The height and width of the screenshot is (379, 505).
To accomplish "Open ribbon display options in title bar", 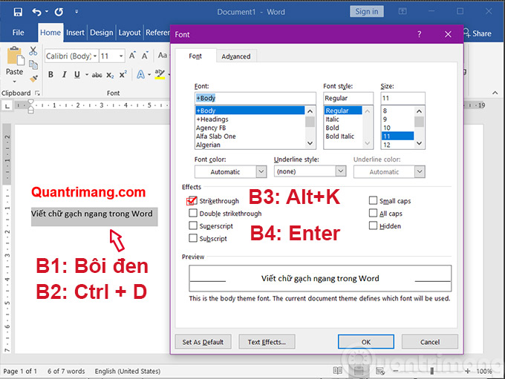I will tap(403, 12).
